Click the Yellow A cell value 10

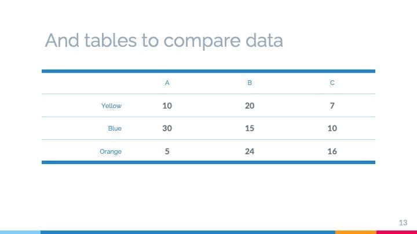coord(167,106)
